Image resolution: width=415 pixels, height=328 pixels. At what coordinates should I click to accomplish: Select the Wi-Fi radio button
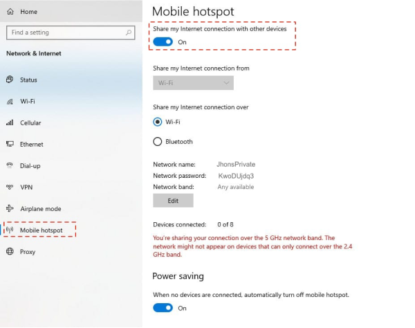(158, 122)
